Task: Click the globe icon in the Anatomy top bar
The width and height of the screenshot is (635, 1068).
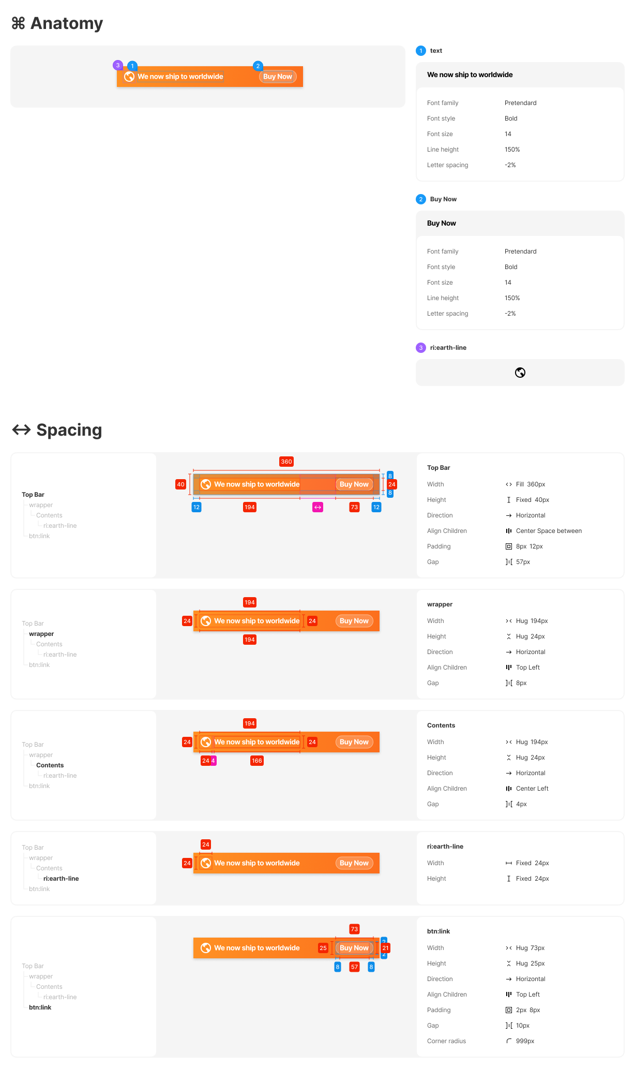Action: click(x=129, y=77)
